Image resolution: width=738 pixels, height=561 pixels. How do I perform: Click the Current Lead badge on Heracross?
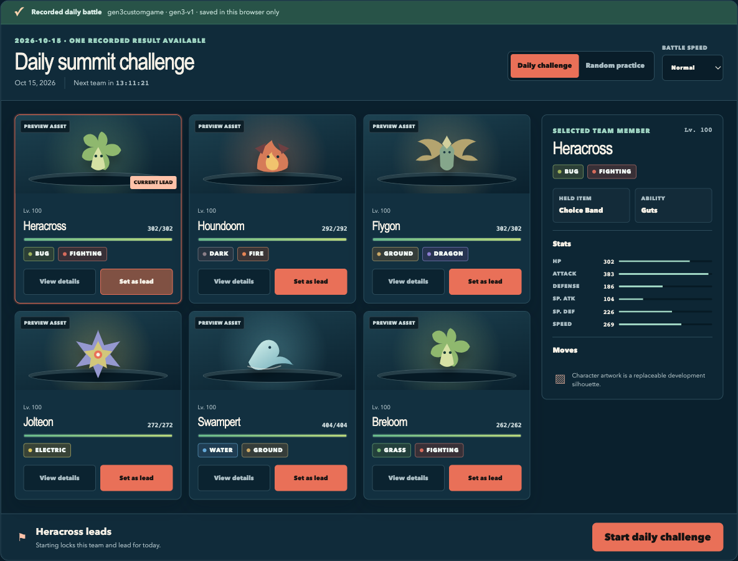[x=153, y=182]
